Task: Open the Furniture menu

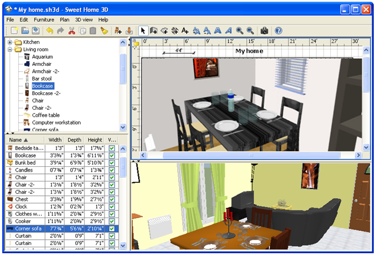Action: pos(44,19)
